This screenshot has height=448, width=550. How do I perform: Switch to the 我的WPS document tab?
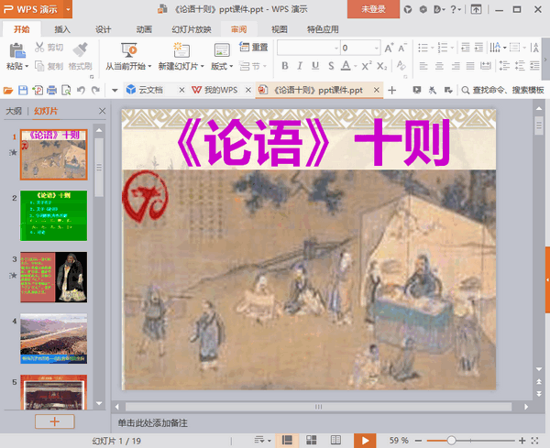(221, 90)
